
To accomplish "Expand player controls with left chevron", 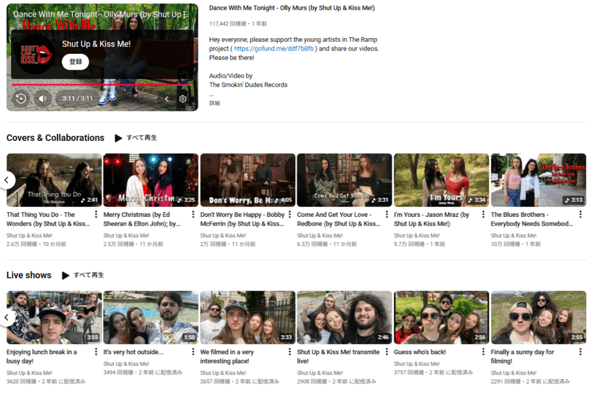I will pos(167,99).
